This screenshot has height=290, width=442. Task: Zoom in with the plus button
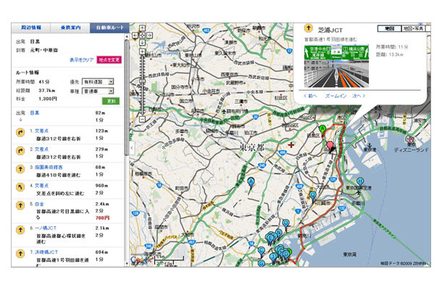pyautogui.click(x=142, y=52)
